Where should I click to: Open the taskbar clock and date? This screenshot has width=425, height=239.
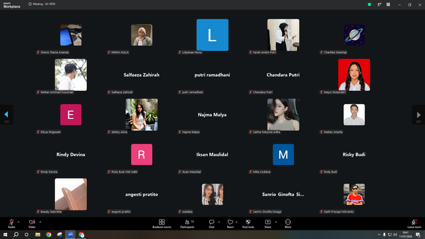click(x=406, y=234)
